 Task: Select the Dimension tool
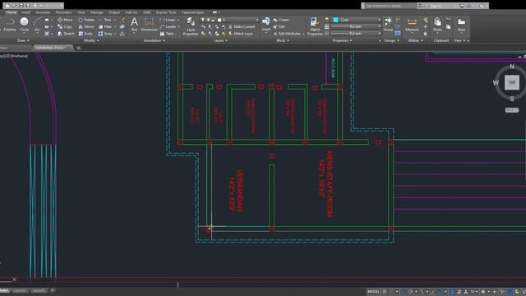point(149,25)
